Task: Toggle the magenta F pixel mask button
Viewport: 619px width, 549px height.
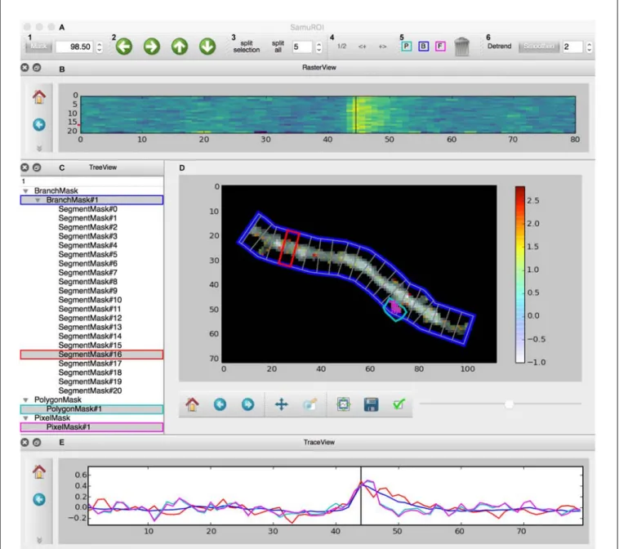Action: [x=440, y=47]
